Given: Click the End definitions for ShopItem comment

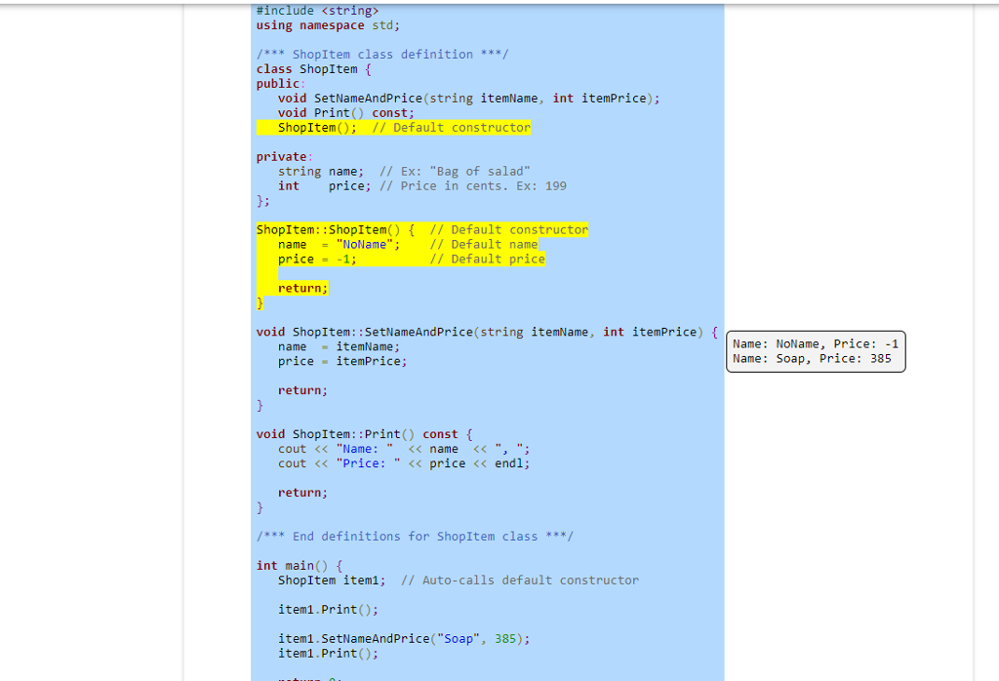Looking at the screenshot, I should point(415,536).
